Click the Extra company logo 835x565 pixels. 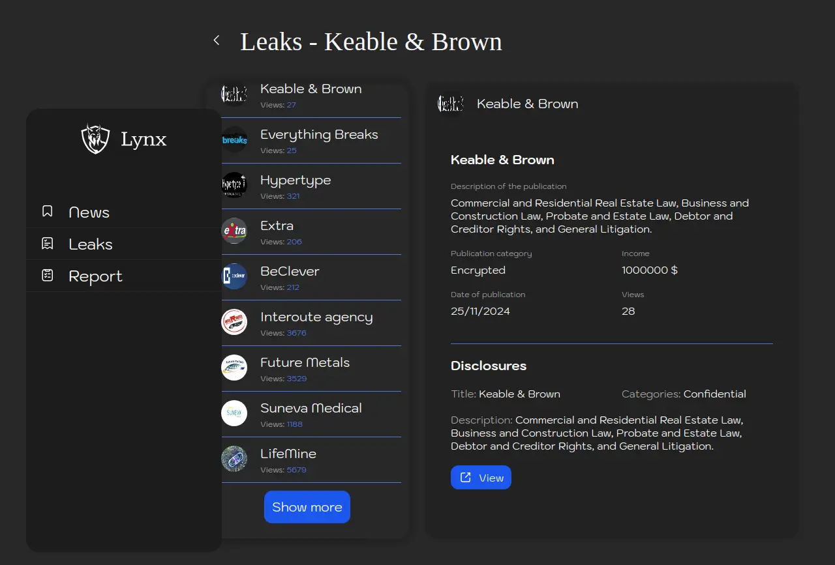234,231
